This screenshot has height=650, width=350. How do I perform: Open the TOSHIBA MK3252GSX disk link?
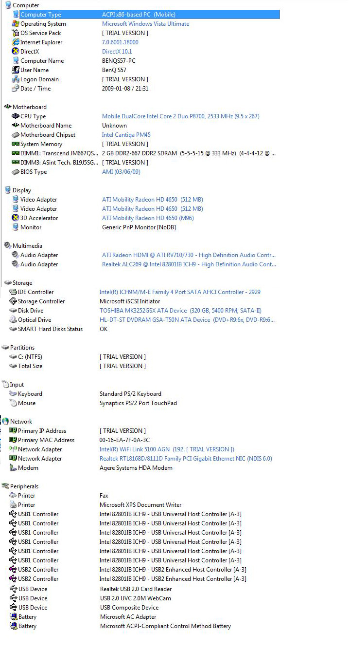click(181, 311)
